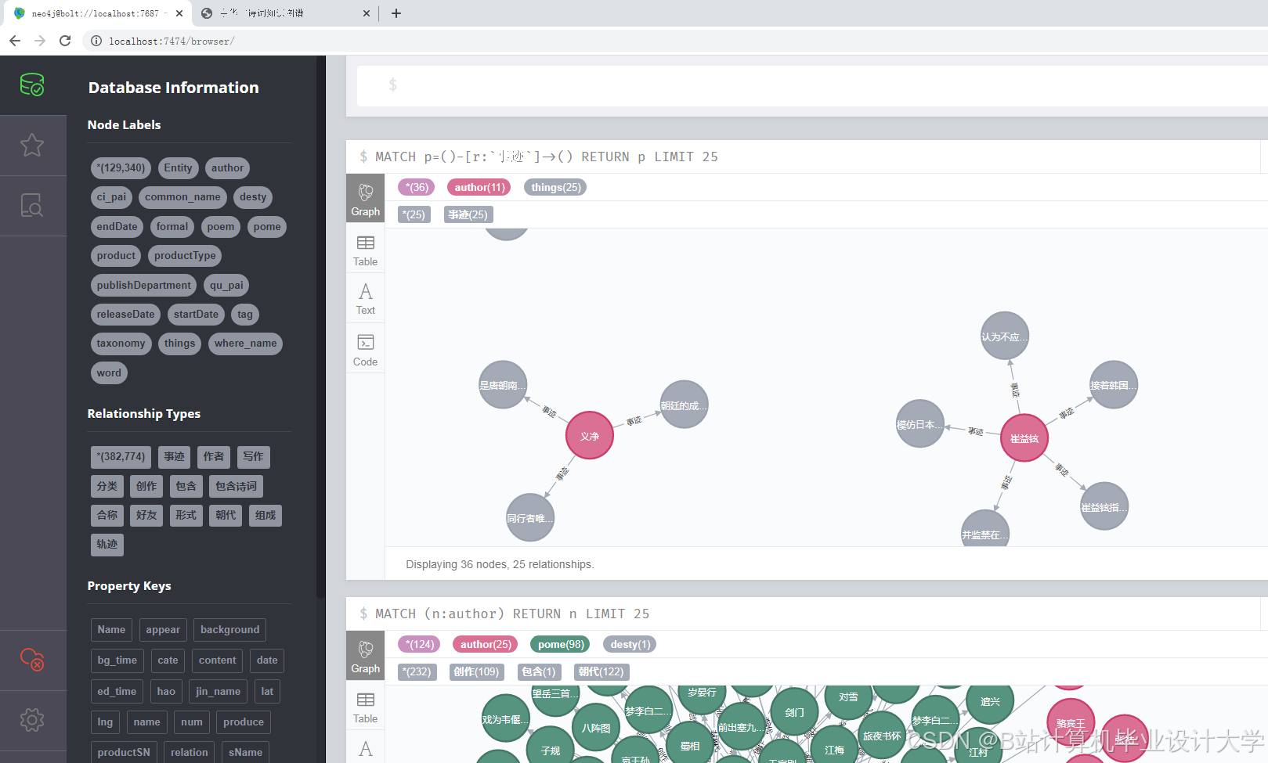The height and width of the screenshot is (763, 1268).
Task: Switch first result to Code view
Action: tap(365, 350)
